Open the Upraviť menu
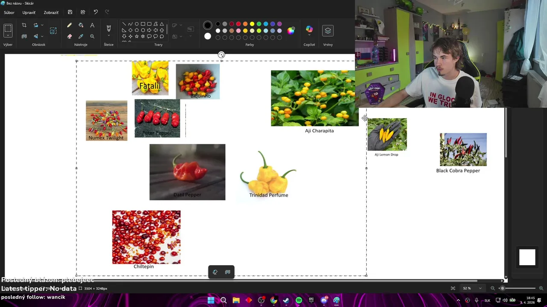 point(29,12)
